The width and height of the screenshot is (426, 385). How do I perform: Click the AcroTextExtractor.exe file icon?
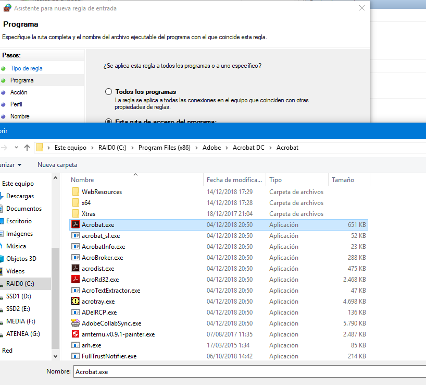click(76, 290)
